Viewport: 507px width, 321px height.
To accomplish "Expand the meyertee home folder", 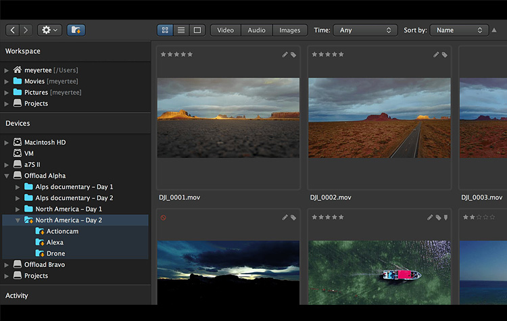I will tap(7, 70).
